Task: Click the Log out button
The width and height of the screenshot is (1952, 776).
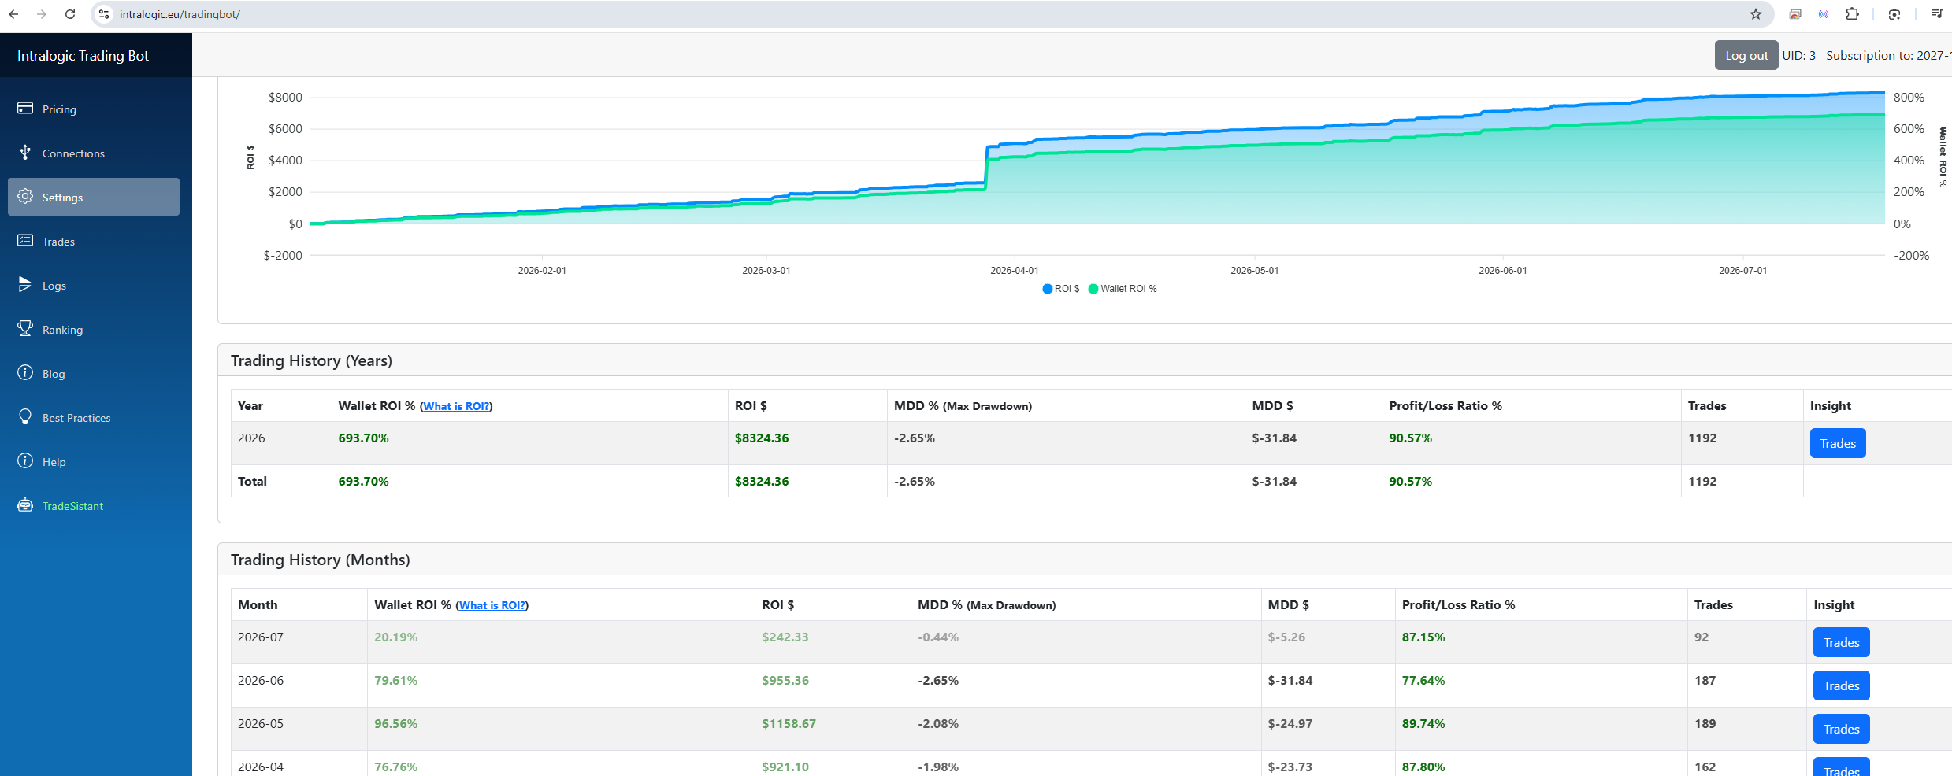Action: click(1746, 55)
